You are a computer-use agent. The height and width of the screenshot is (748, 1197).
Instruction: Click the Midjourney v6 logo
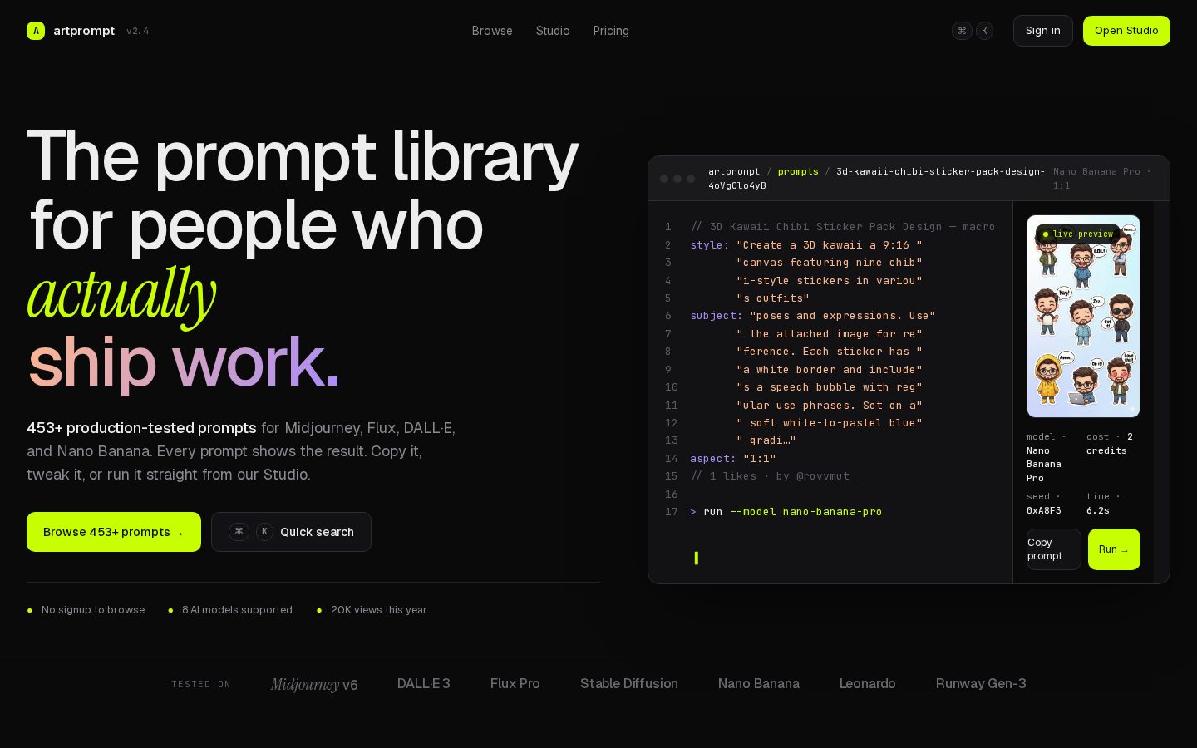tap(314, 684)
